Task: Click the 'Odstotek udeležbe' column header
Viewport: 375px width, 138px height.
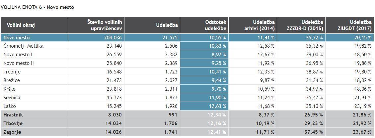Action: point(216,25)
